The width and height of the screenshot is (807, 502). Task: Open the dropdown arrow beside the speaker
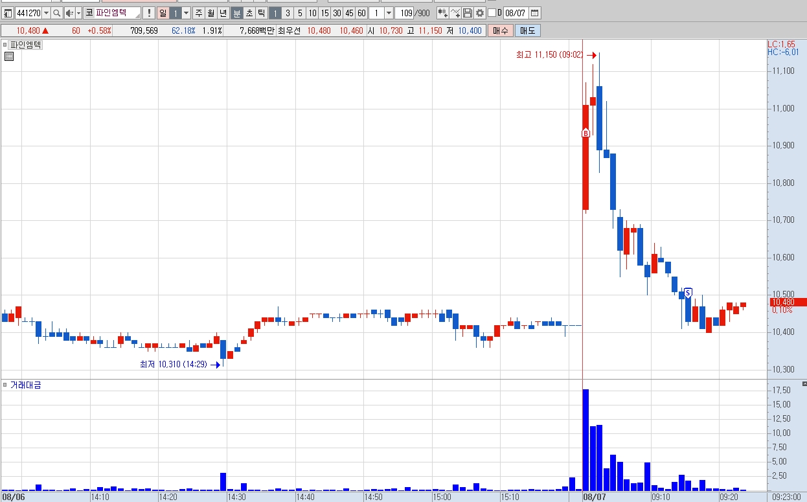pyautogui.click(x=79, y=13)
